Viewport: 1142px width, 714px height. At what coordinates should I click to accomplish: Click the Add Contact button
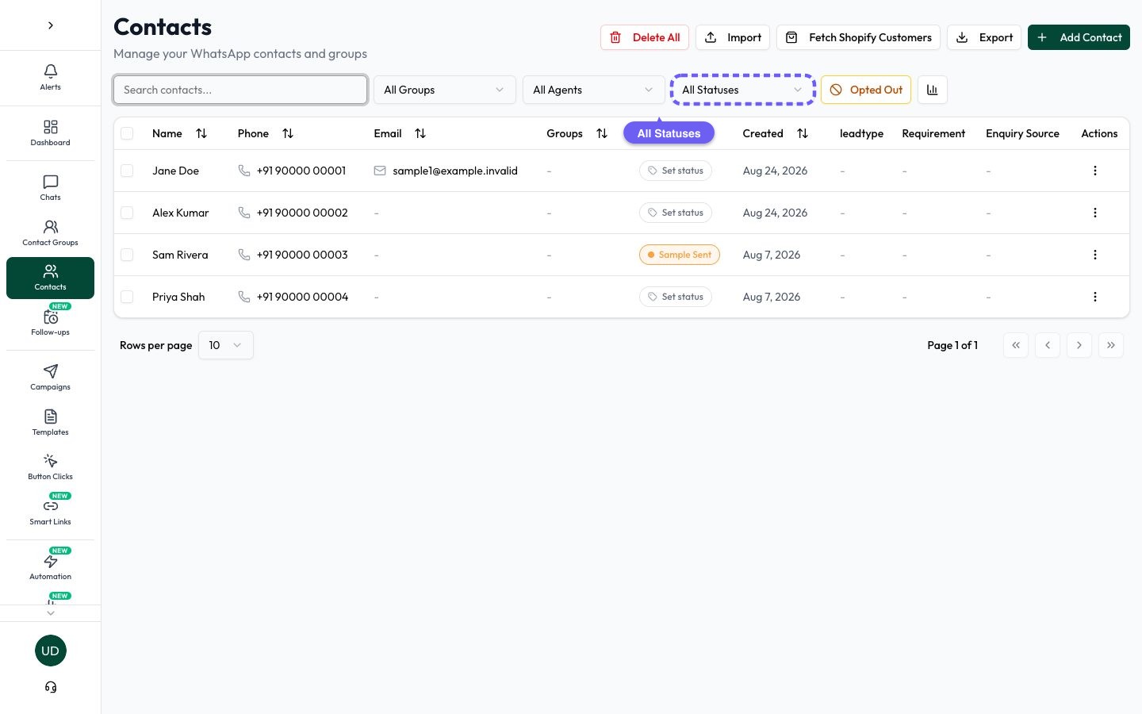pyautogui.click(x=1079, y=37)
